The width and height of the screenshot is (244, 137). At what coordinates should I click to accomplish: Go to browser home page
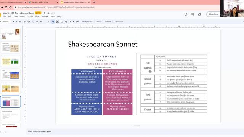[10, 7]
